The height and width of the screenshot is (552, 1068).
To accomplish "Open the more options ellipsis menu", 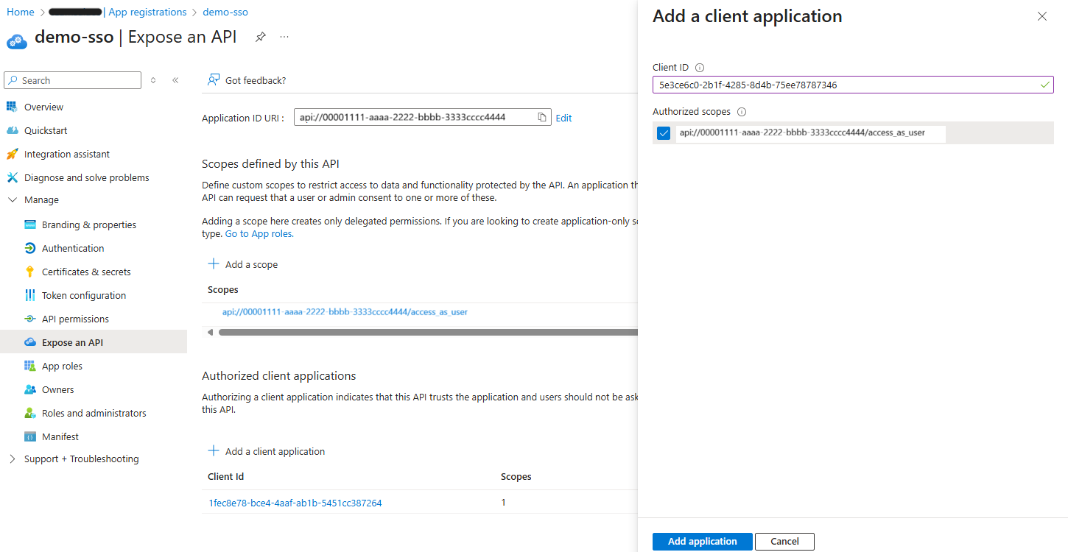I will [284, 36].
